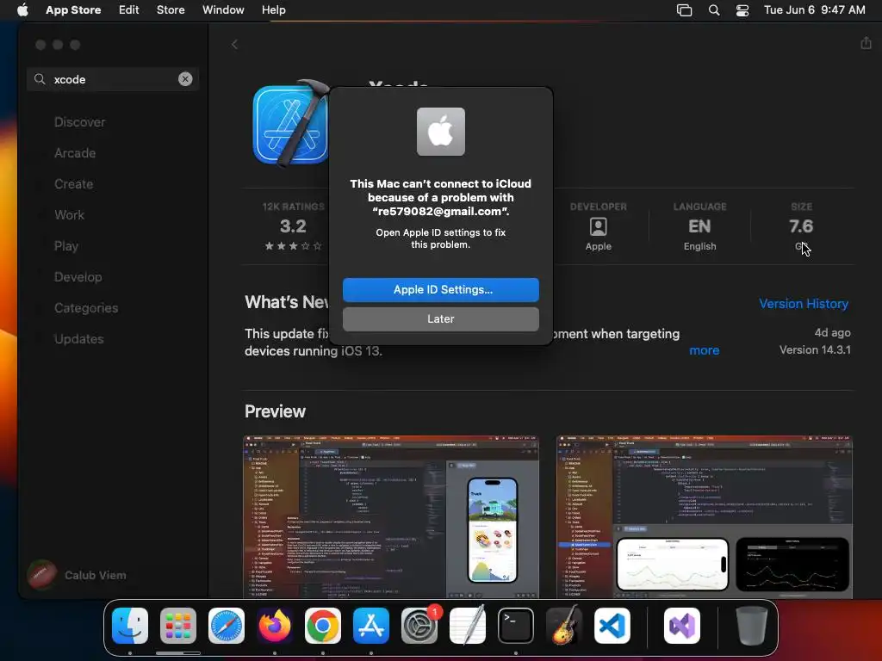The width and height of the screenshot is (882, 661).
Task: Open Visual Studio from the Dock
Action: pos(682,626)
